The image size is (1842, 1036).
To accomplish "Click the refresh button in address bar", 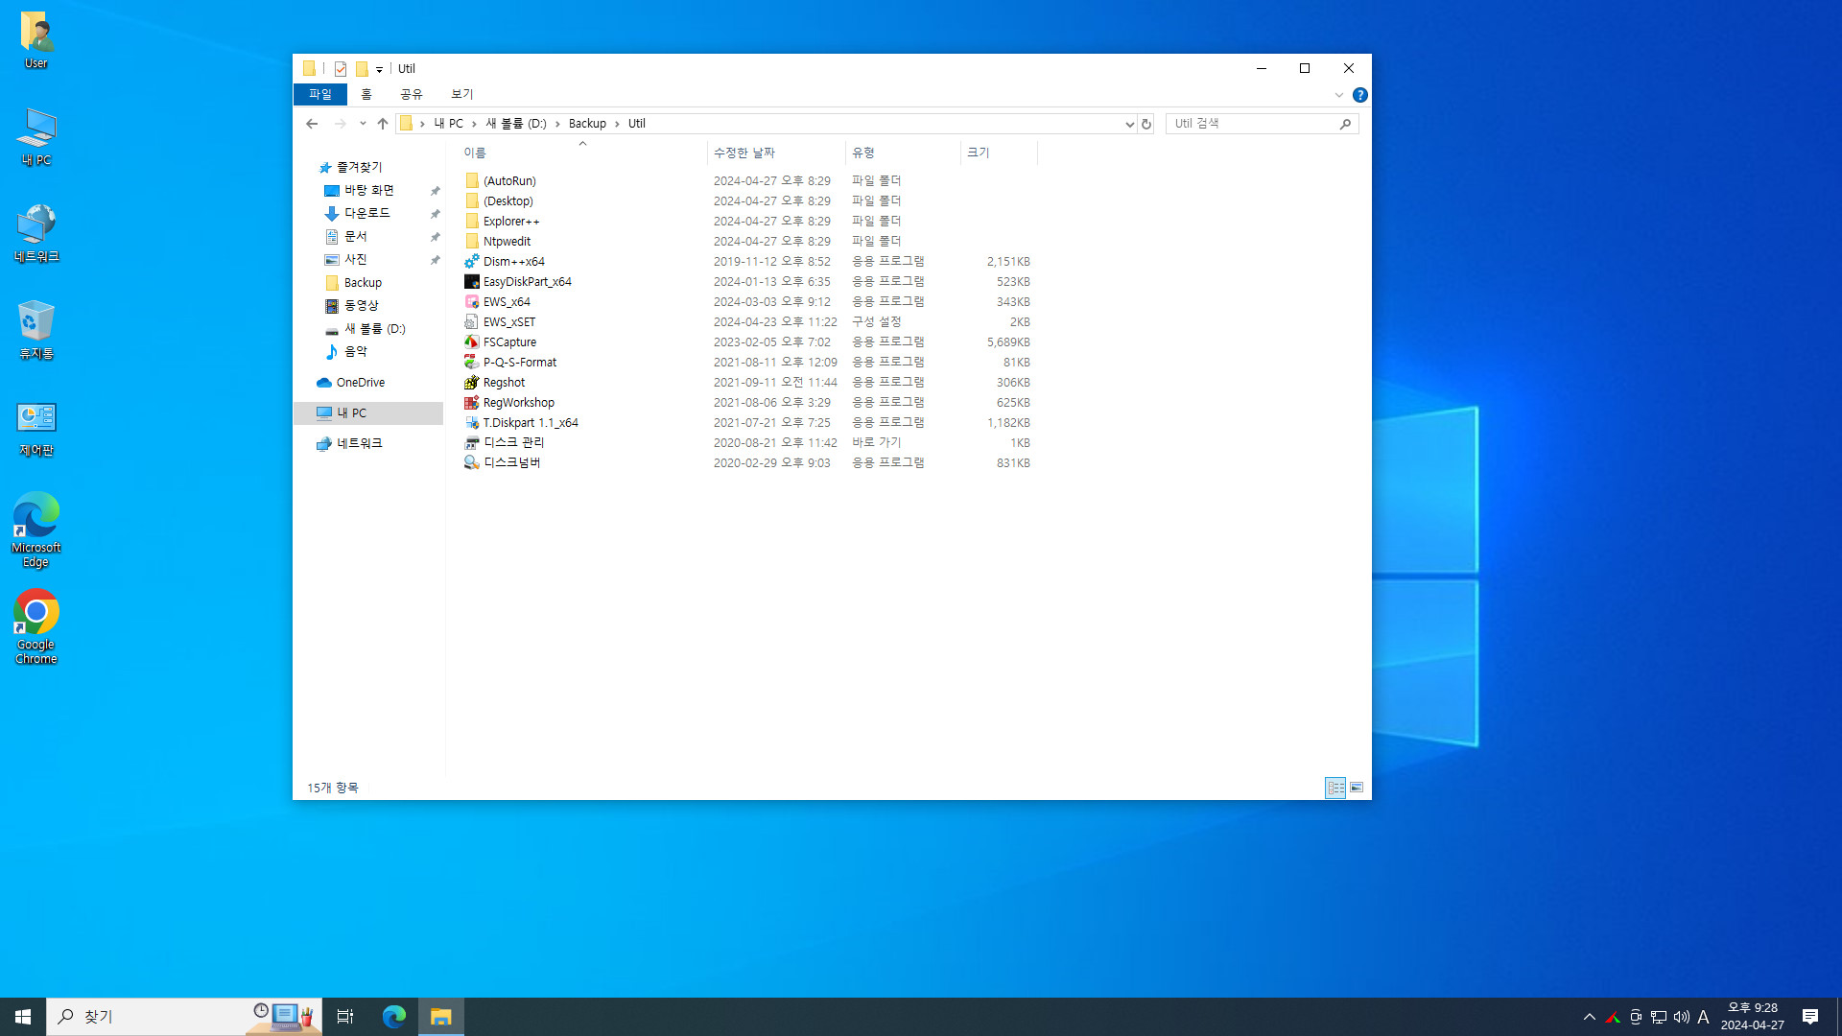I will [1145, 124].
